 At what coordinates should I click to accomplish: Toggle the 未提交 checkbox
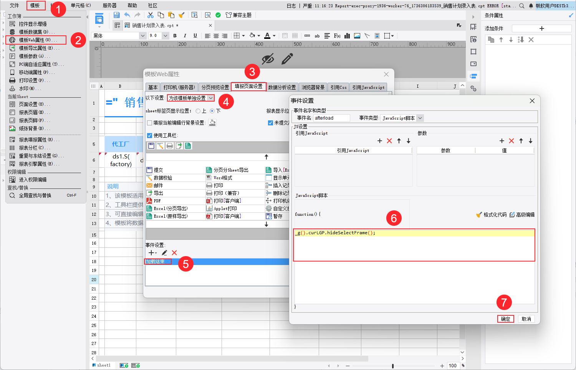(x=270, y=123)
